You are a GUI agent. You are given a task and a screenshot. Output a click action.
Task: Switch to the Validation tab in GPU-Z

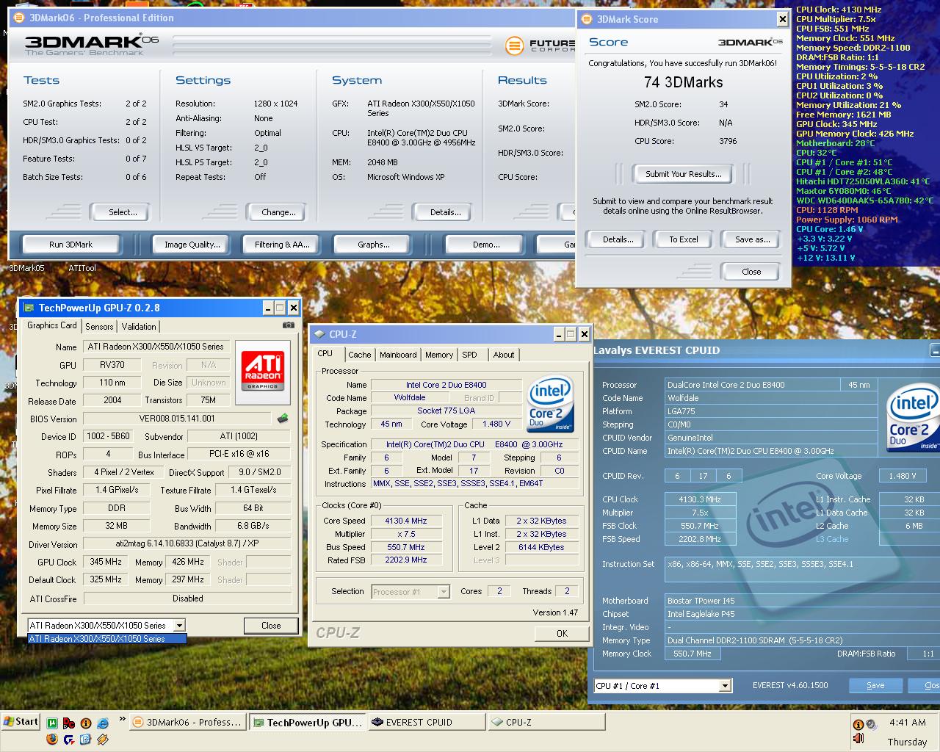[139, 327]
